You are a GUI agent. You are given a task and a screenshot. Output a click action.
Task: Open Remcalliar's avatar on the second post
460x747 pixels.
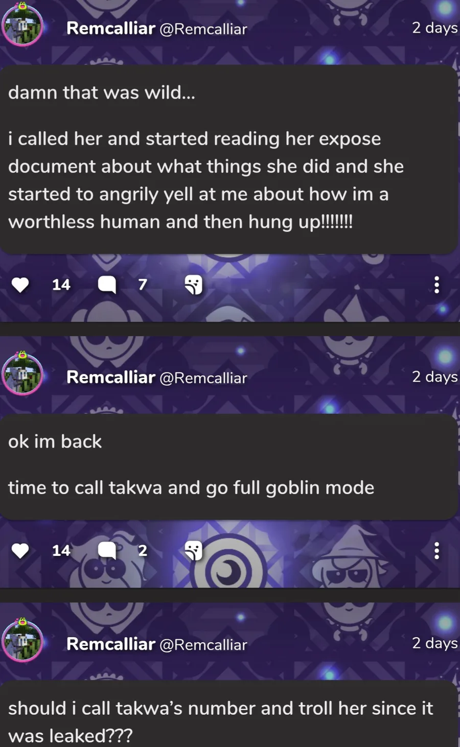point(22,373)
